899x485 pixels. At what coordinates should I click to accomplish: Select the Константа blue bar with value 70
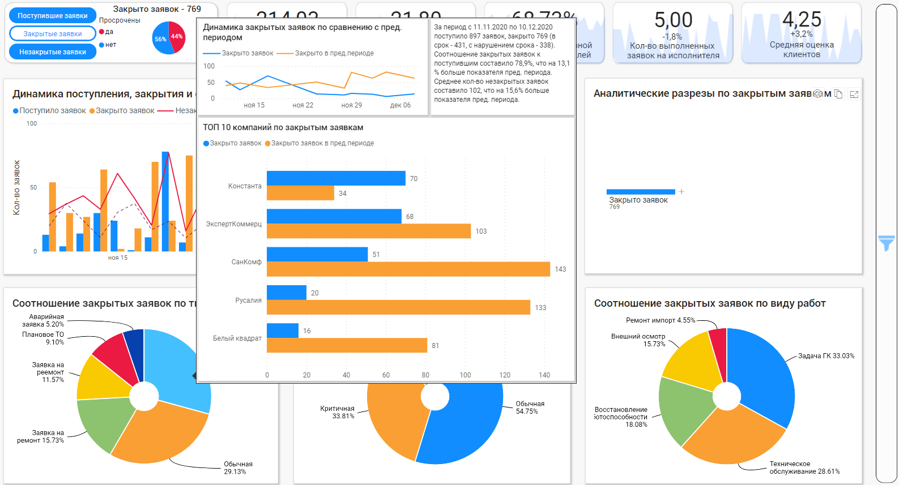(x=336, y=178)
